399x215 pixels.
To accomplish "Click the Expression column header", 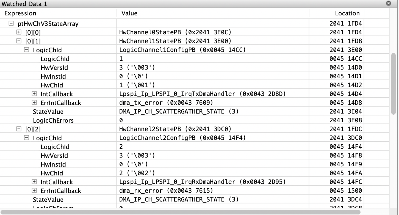I will (20, 13).
